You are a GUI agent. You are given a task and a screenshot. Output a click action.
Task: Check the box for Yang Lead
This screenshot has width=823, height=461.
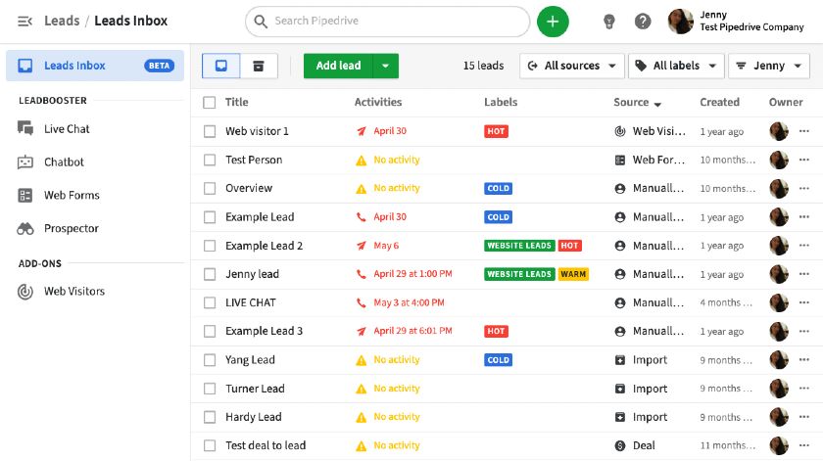click(x=210, y=360)
